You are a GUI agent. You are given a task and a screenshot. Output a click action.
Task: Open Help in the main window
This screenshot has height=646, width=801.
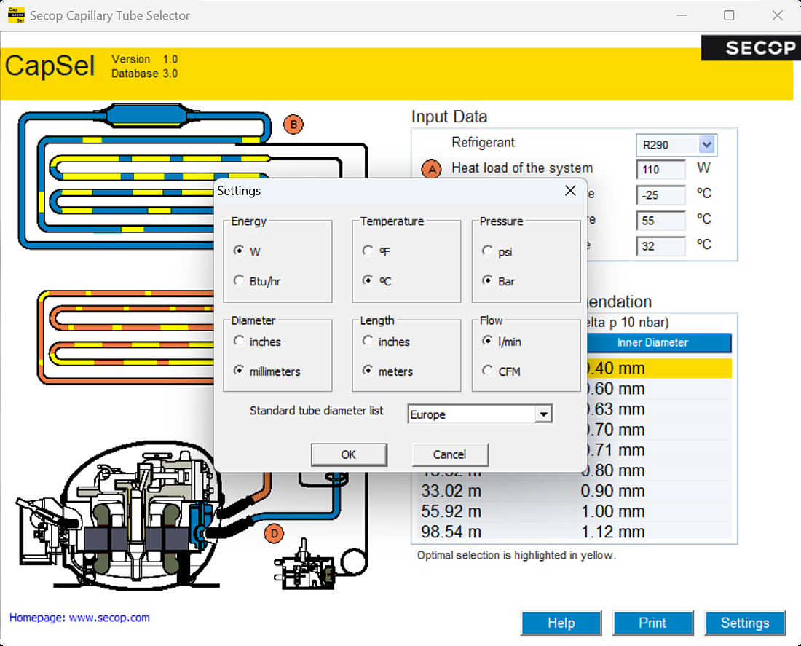[x=561, y=623]
